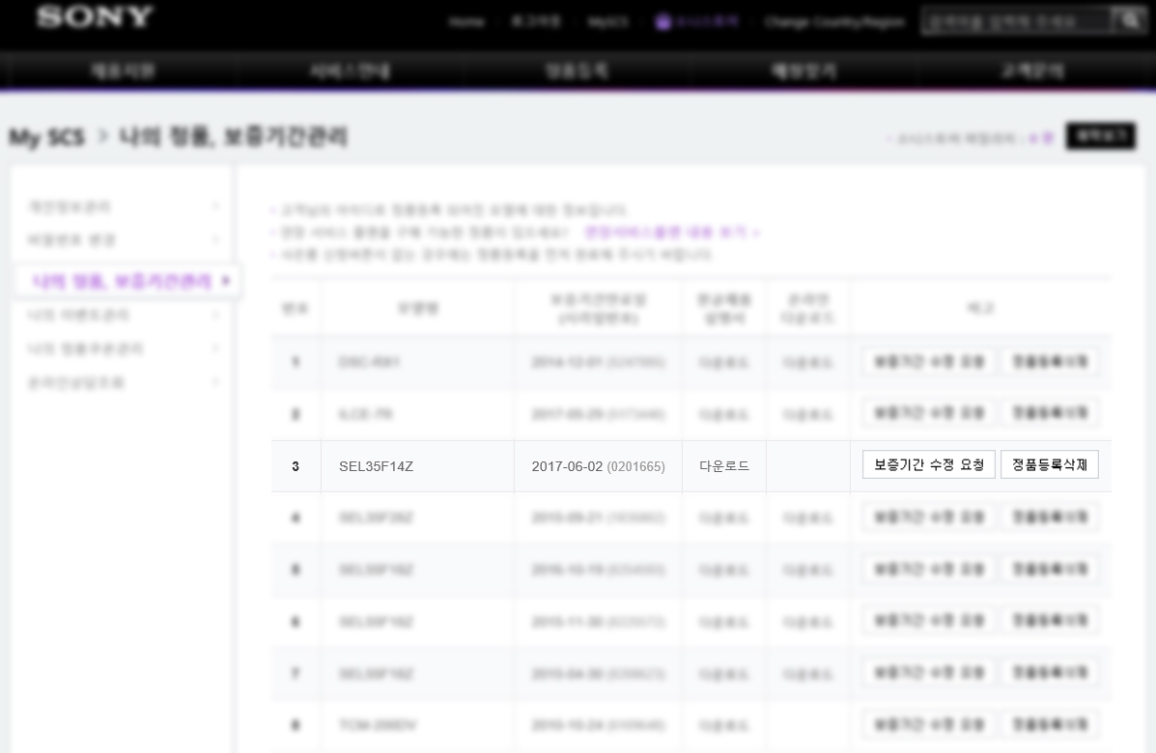
Task: Click the magnifier search icon in the header
Action: click(1130, 20)
